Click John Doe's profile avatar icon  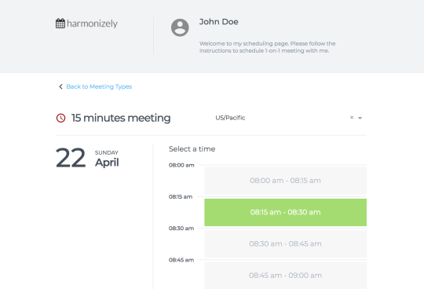point(180,27)
